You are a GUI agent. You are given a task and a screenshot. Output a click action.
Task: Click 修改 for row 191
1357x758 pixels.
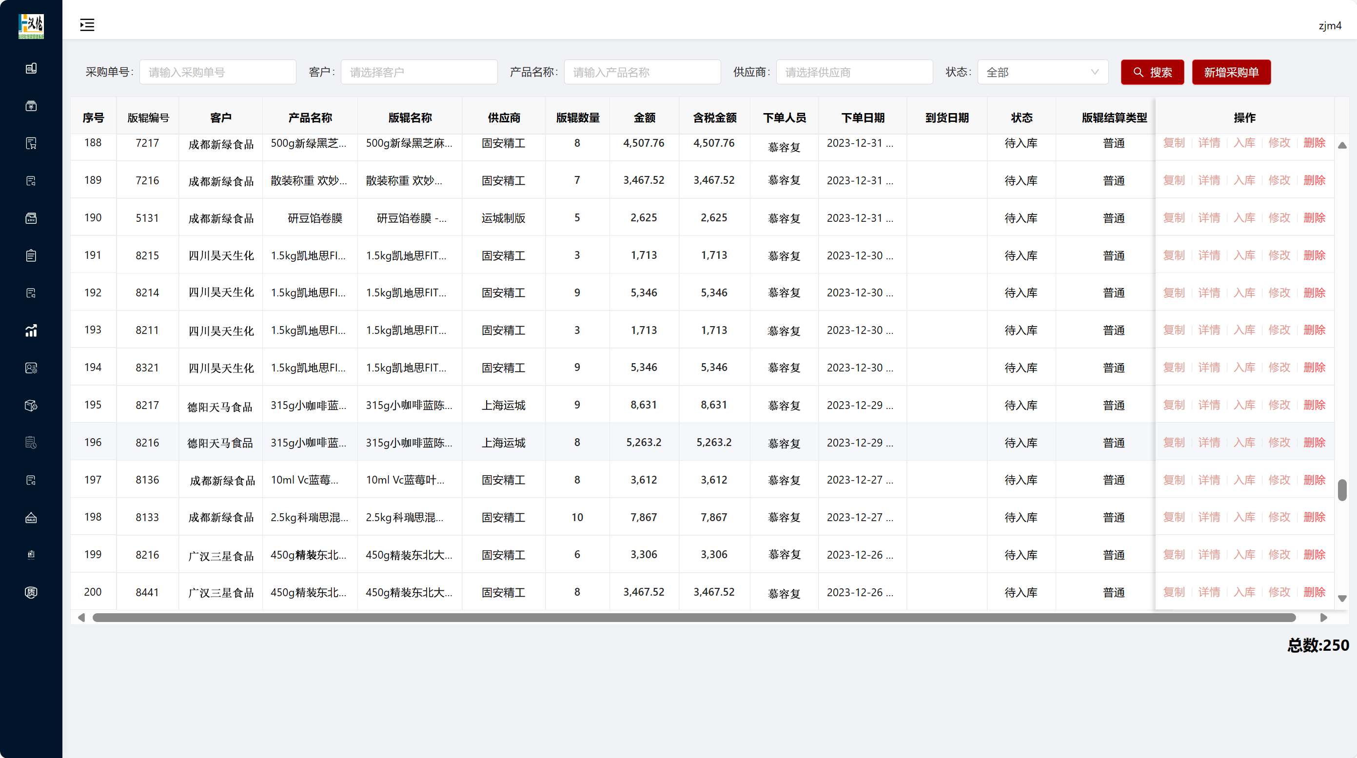(x=1279, y=255)
